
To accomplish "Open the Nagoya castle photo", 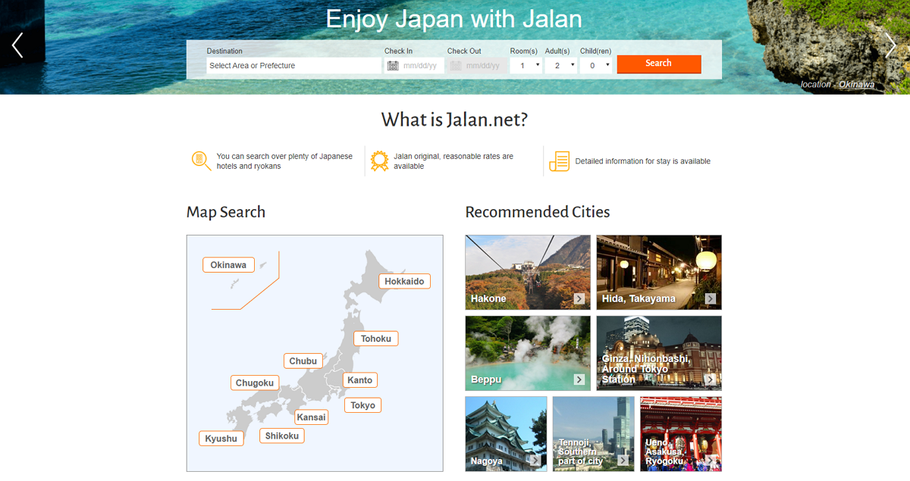I will (x=506, y=434).
